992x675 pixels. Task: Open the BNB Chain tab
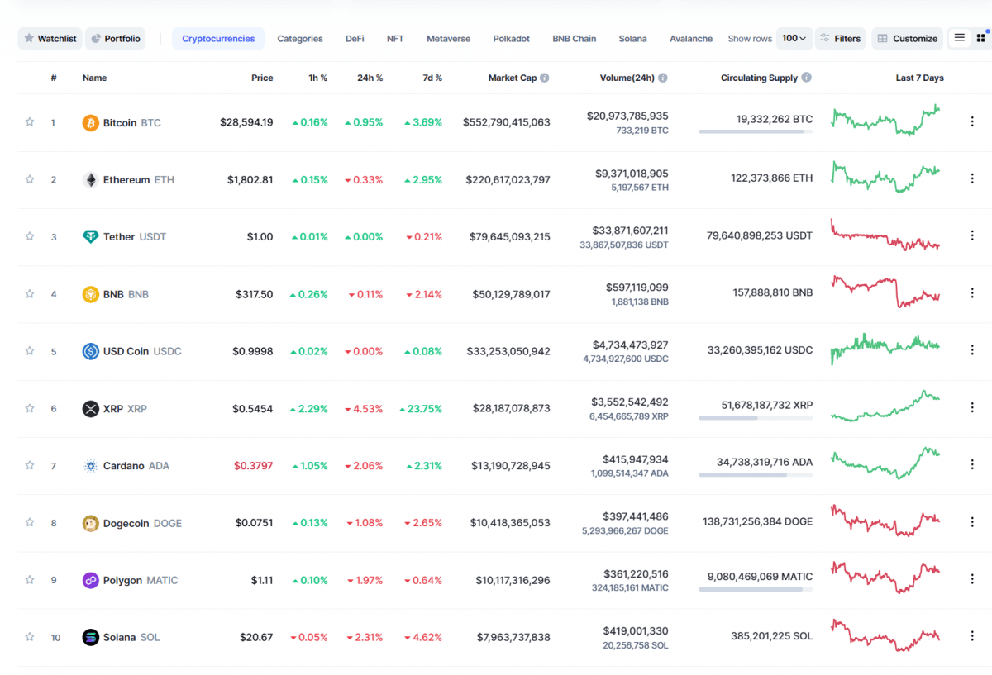[574, 39]
